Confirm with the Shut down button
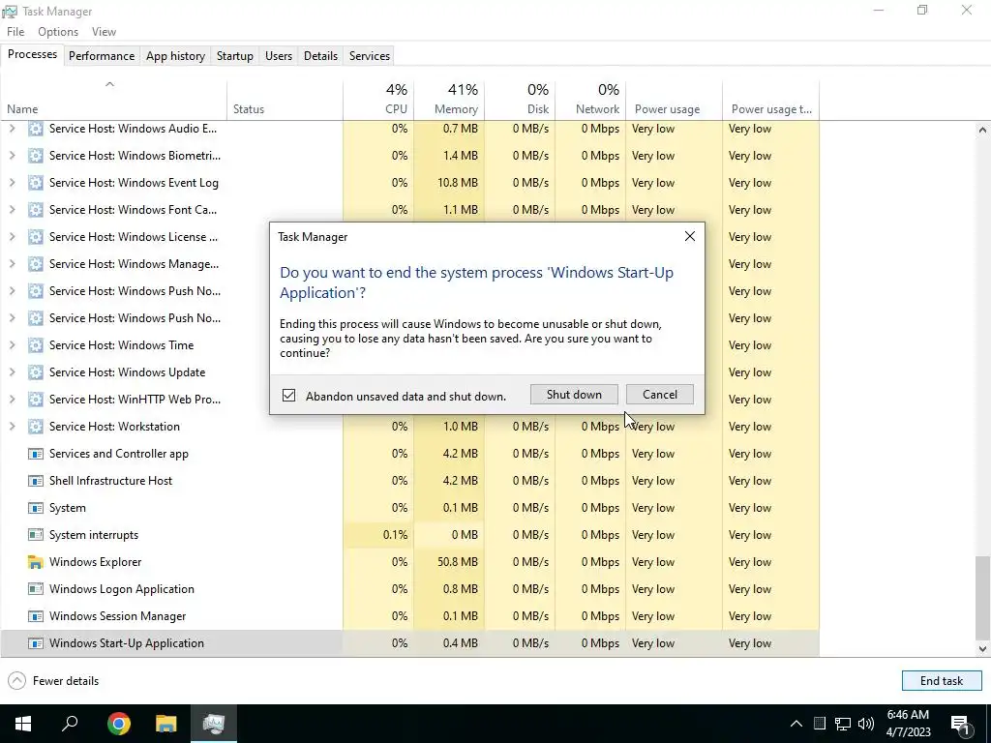This screenshot has width=991, height=743. coord(574,395)
